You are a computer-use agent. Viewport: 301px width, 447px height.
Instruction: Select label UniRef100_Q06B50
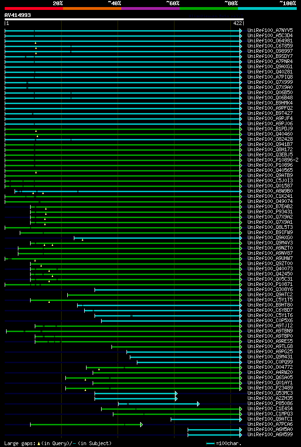(270, 92)
